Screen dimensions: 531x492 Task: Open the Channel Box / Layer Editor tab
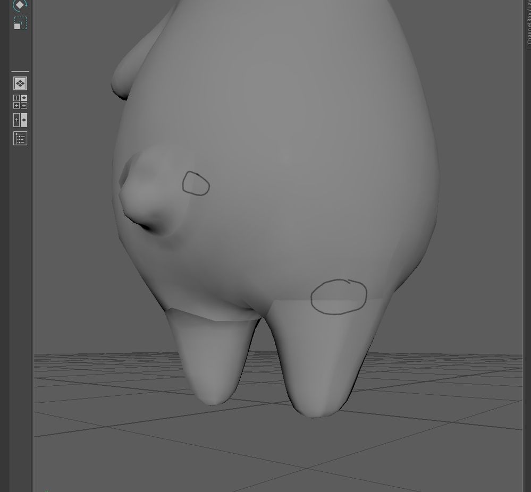point(528,24)
